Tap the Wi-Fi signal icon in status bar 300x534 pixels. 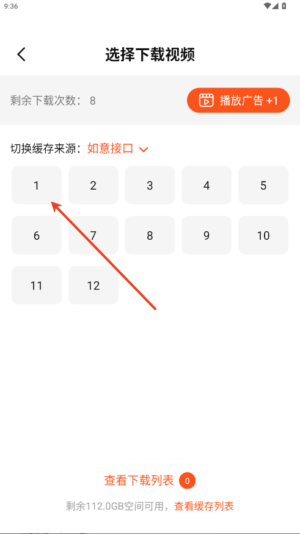click(x=268, y=6)
